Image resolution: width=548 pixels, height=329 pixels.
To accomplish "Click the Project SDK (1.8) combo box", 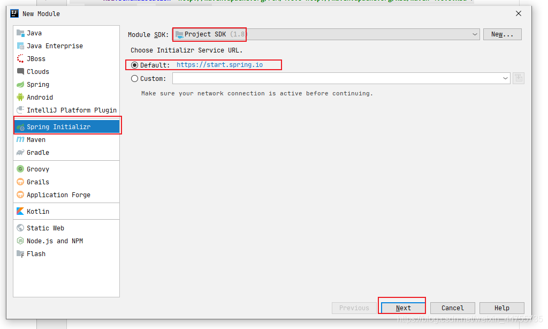I will (326, 34).
